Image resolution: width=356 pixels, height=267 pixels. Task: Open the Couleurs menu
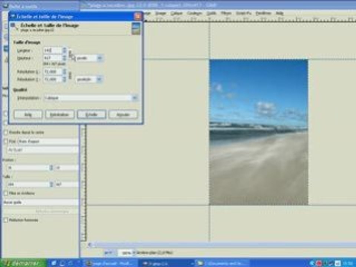click(x=194, y=13)
